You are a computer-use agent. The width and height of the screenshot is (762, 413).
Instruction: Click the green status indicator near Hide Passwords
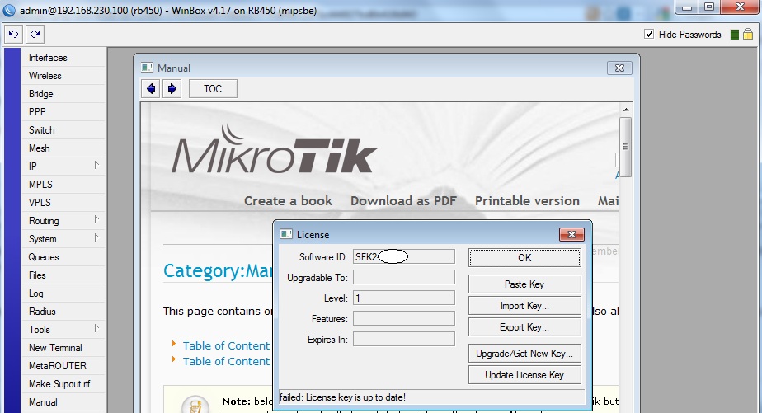click(x=734, y=35)
